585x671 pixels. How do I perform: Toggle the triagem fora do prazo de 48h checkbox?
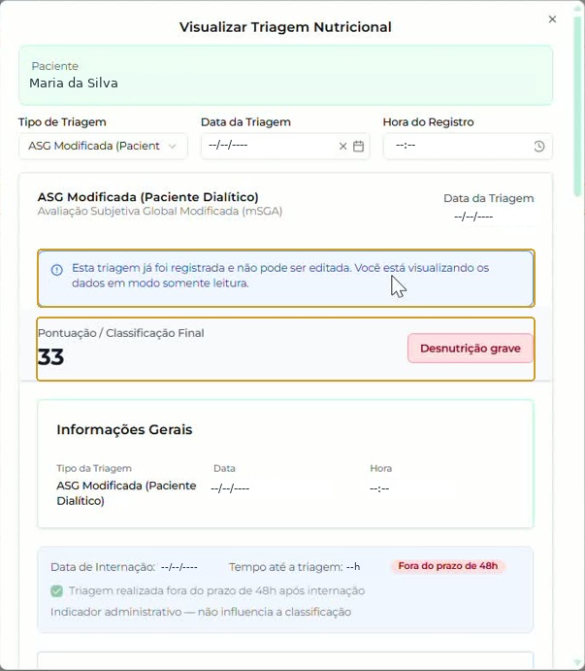pos(56,591)
